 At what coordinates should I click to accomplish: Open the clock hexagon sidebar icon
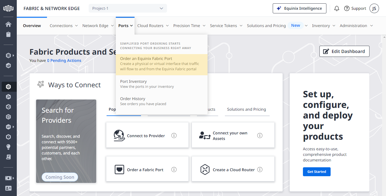point(8,137)
